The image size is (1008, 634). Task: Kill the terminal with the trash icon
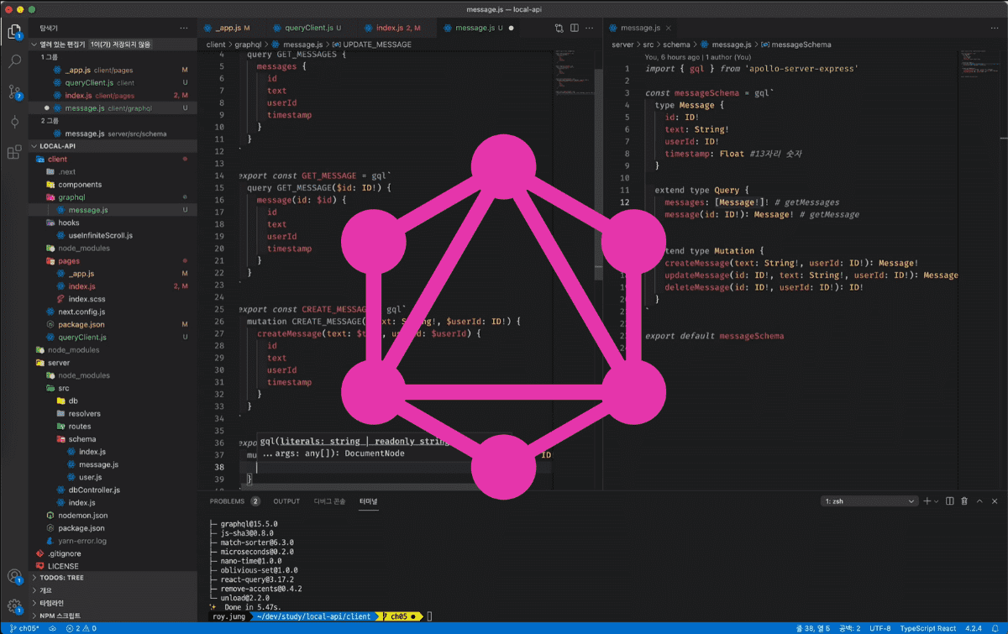point(965,501)
